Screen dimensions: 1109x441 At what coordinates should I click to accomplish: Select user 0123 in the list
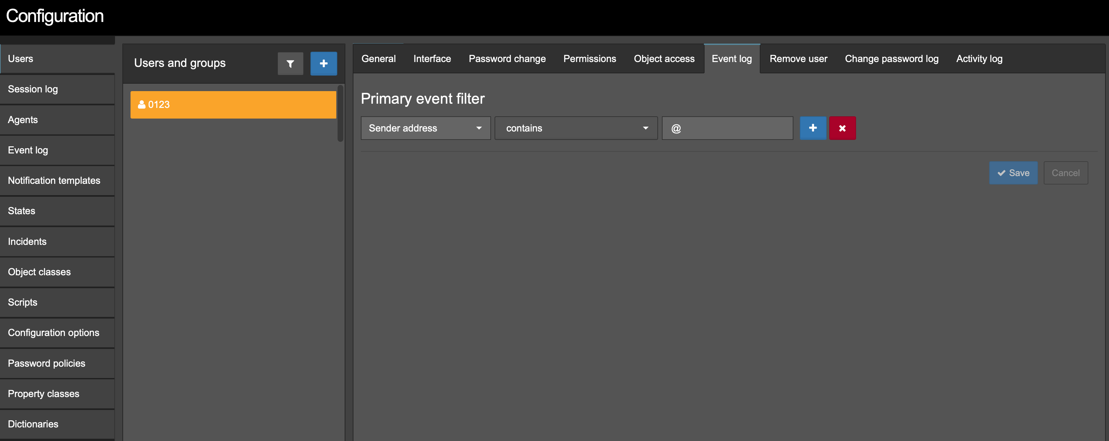(233, 105)
